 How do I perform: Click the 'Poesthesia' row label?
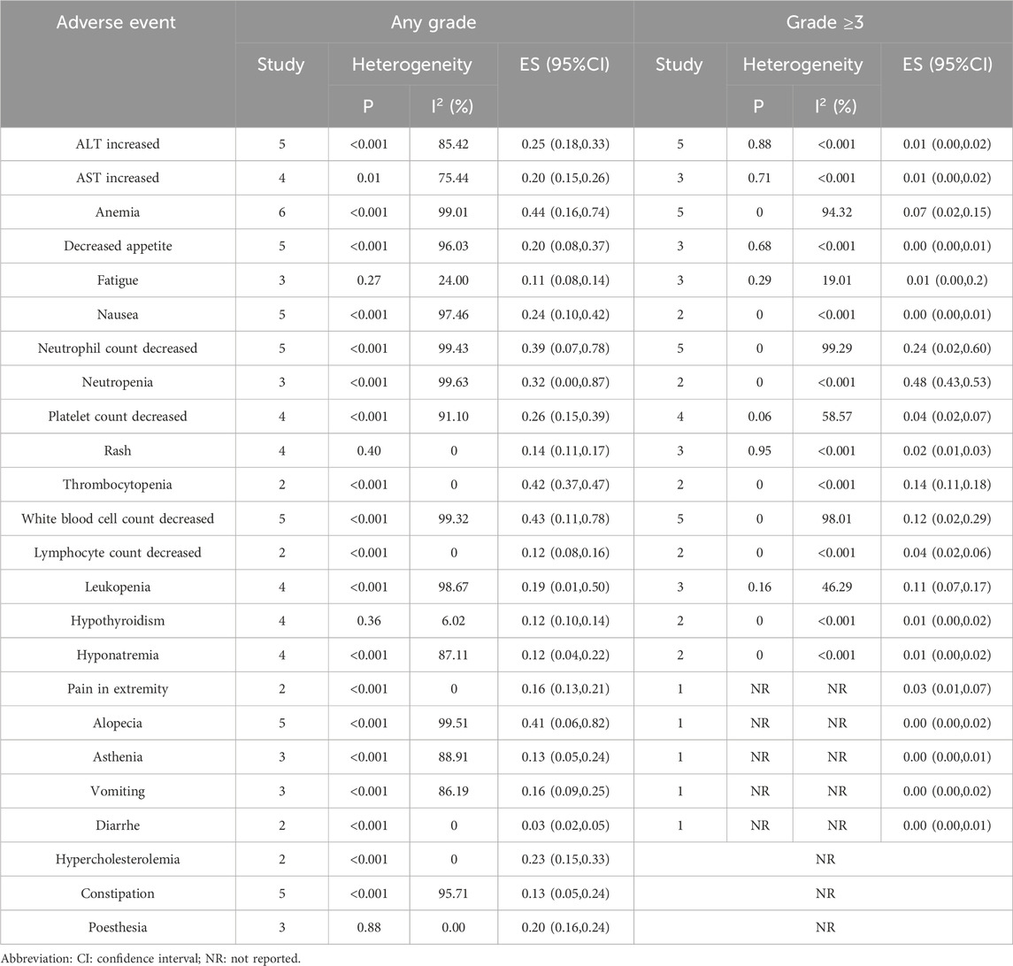(118, 928)
